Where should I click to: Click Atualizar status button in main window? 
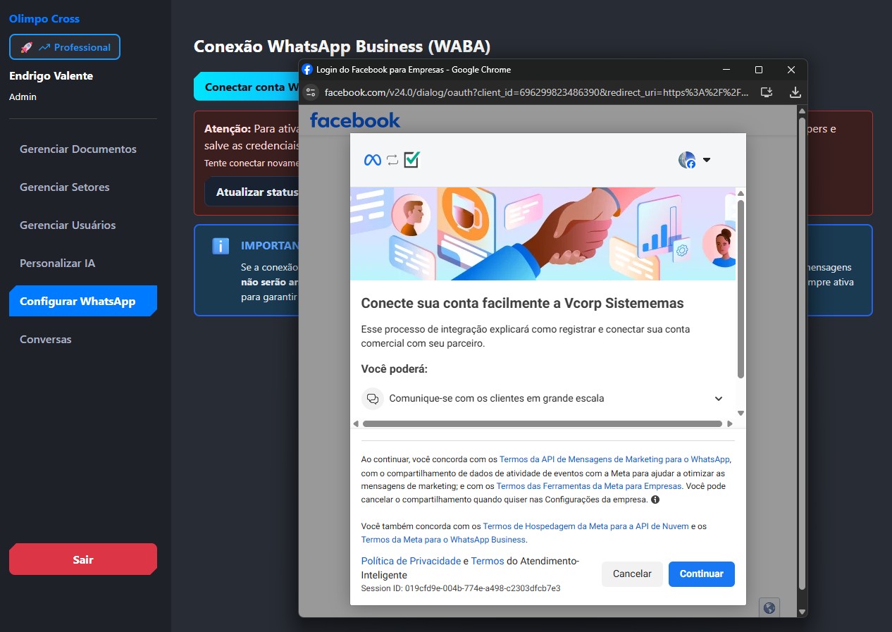(x=252, y=192)
